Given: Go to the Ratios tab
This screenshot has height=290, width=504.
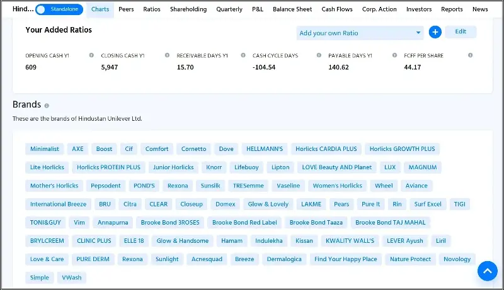Looking at the screenshot, I should point(152,9).
